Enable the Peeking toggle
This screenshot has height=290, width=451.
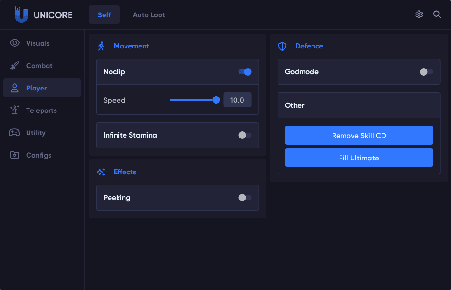click(245, 198)
